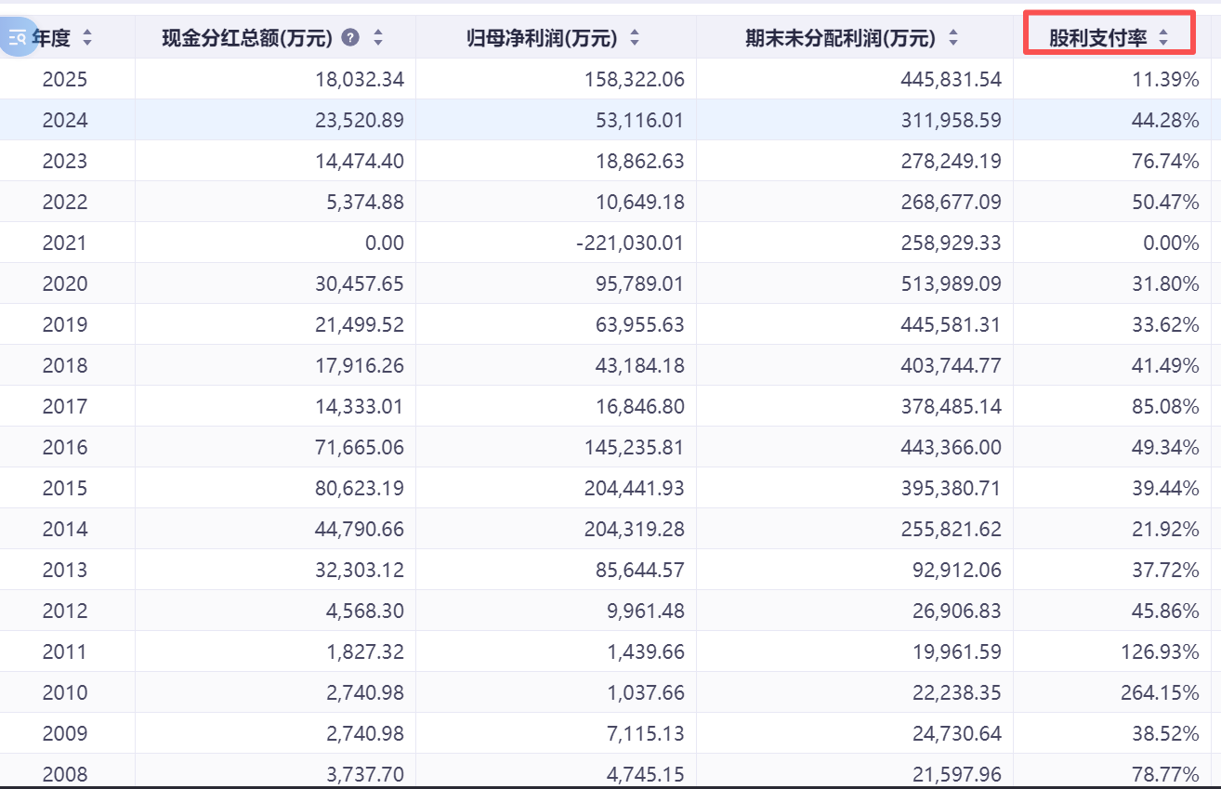
Task: Sort by 期末未分配利润 using sort arrows
Action: [952, 38]
